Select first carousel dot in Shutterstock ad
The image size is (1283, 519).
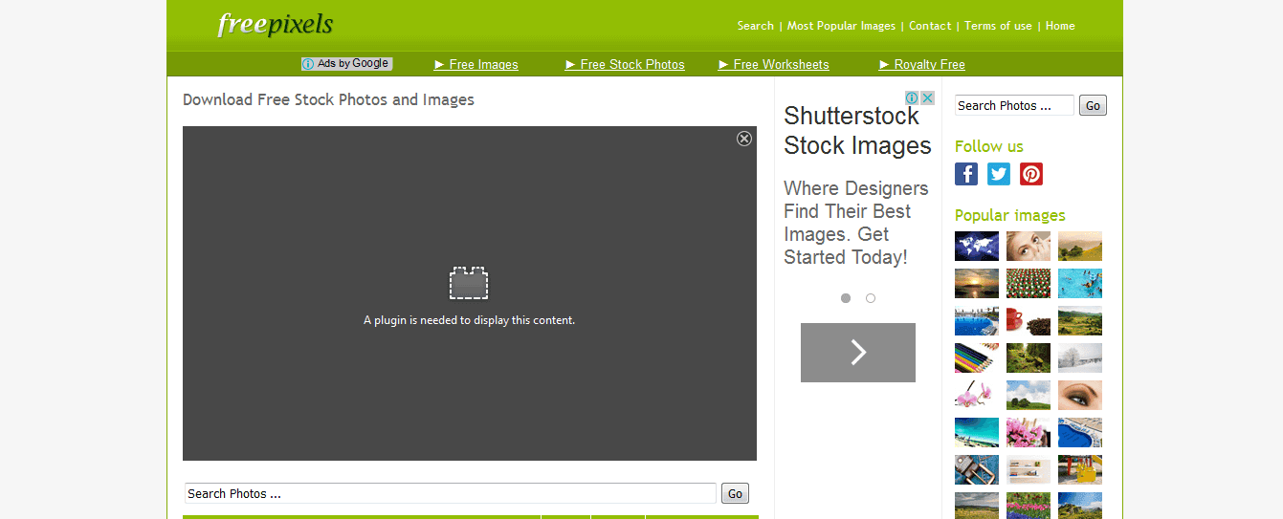[846, 298]
